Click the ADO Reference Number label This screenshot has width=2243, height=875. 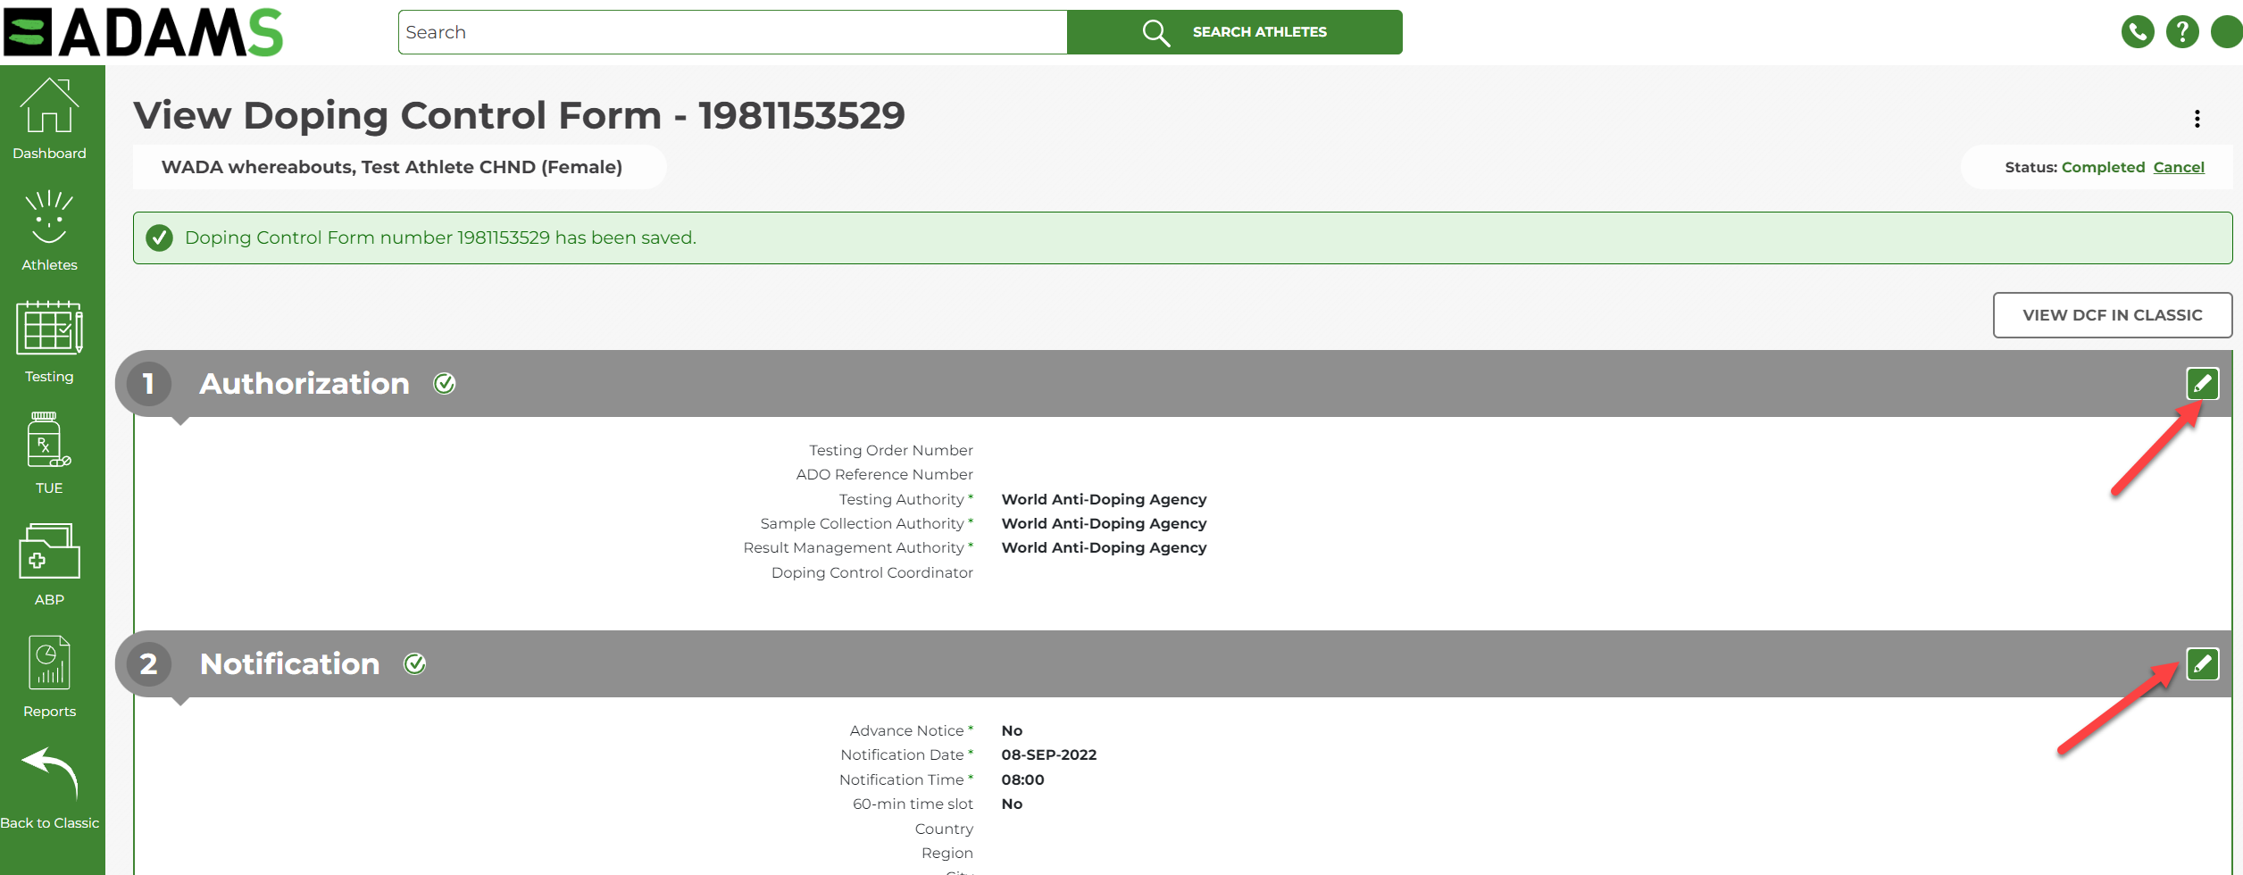coord(885,474)
